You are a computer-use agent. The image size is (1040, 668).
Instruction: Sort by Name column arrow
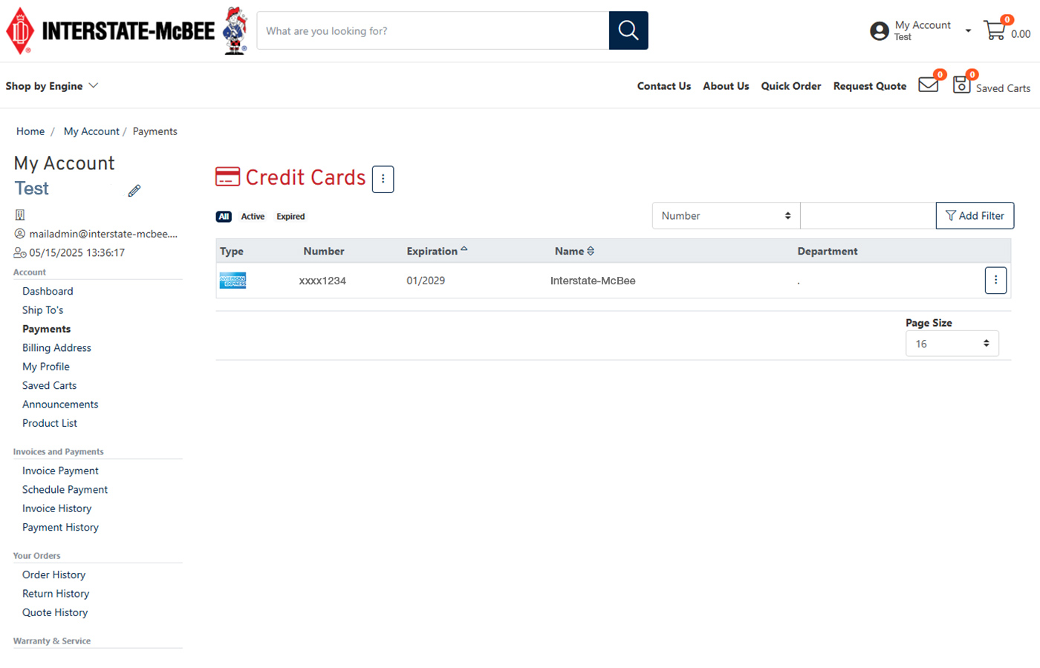(591, 251)
